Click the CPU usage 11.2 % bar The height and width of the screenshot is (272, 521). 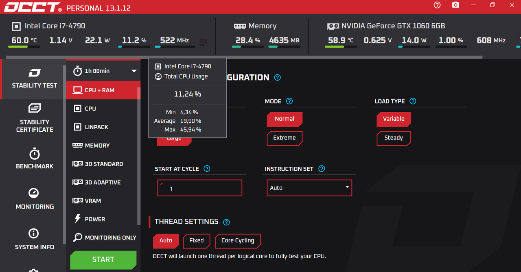pos(134,47)
